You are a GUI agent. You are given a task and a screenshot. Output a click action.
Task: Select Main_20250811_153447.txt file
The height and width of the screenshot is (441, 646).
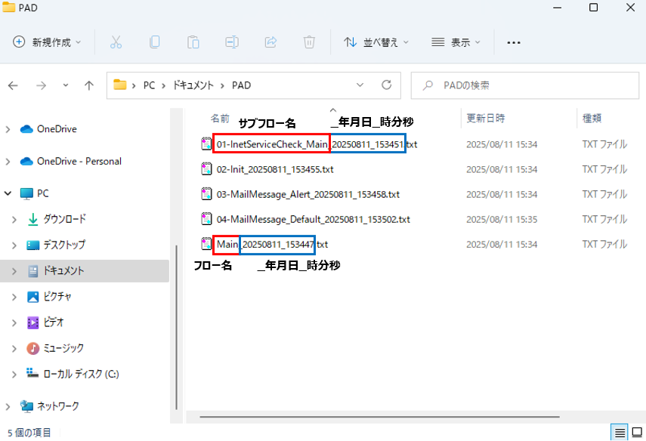[x=272, y=244]
